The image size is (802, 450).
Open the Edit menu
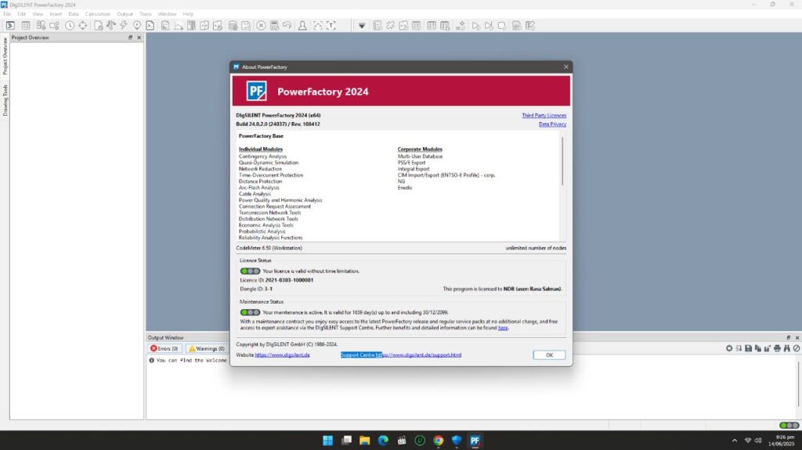(x=21, y=14)
